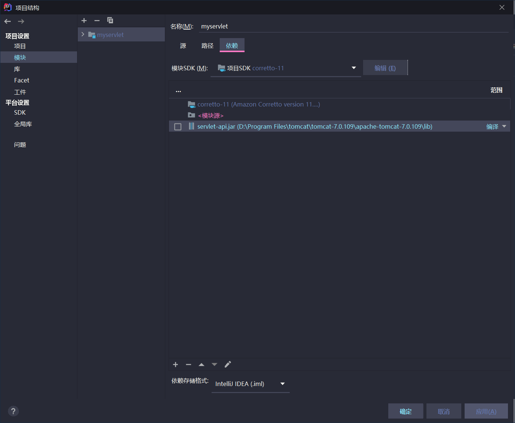Select the <模块源> dependency row

tap(339, 115)
